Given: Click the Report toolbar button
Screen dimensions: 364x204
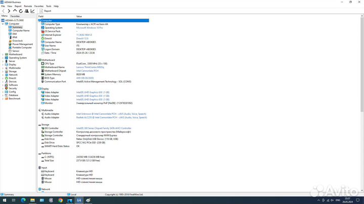Looking at the screenshot, I should tap(45, 11).
